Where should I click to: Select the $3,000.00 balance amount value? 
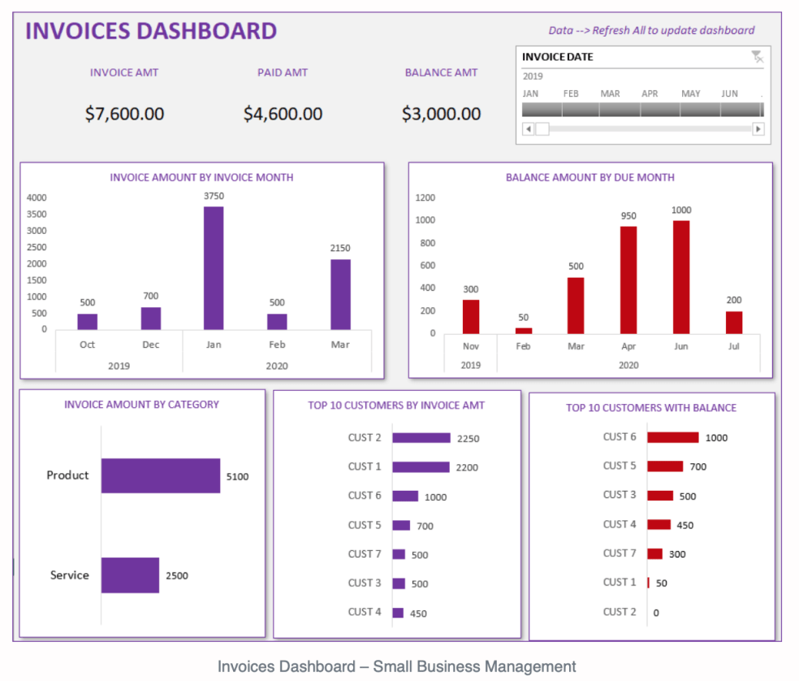(441, 114)
